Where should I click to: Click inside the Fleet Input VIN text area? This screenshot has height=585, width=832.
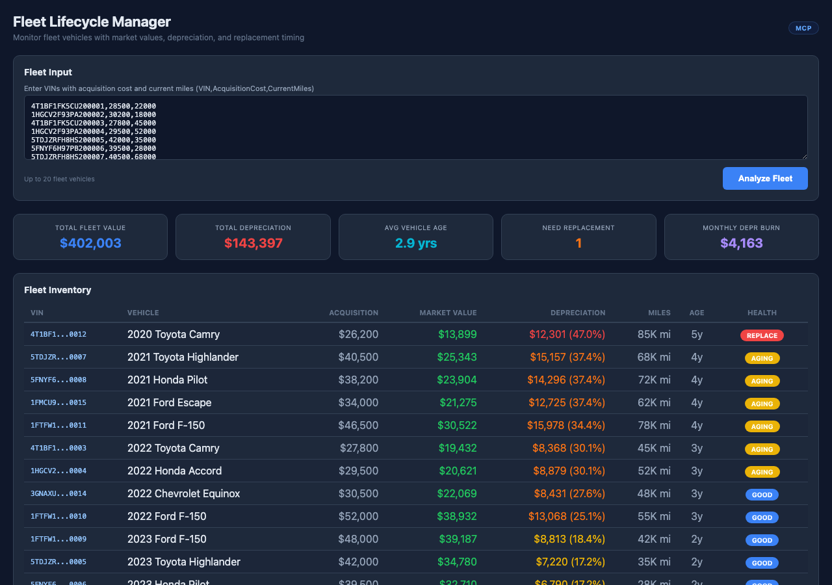coord(415,127)
